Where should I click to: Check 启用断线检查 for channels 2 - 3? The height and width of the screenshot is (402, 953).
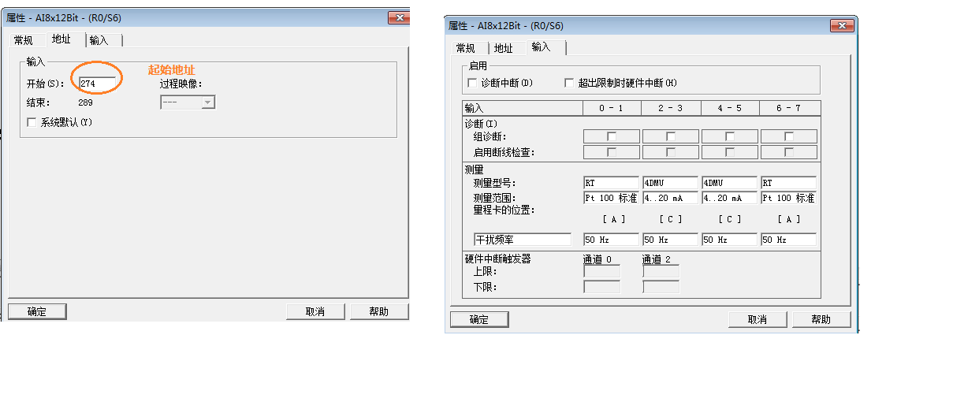[x=670, y=152]
